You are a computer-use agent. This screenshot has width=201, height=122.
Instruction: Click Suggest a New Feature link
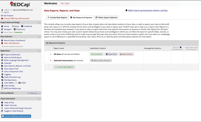[14, 111]
